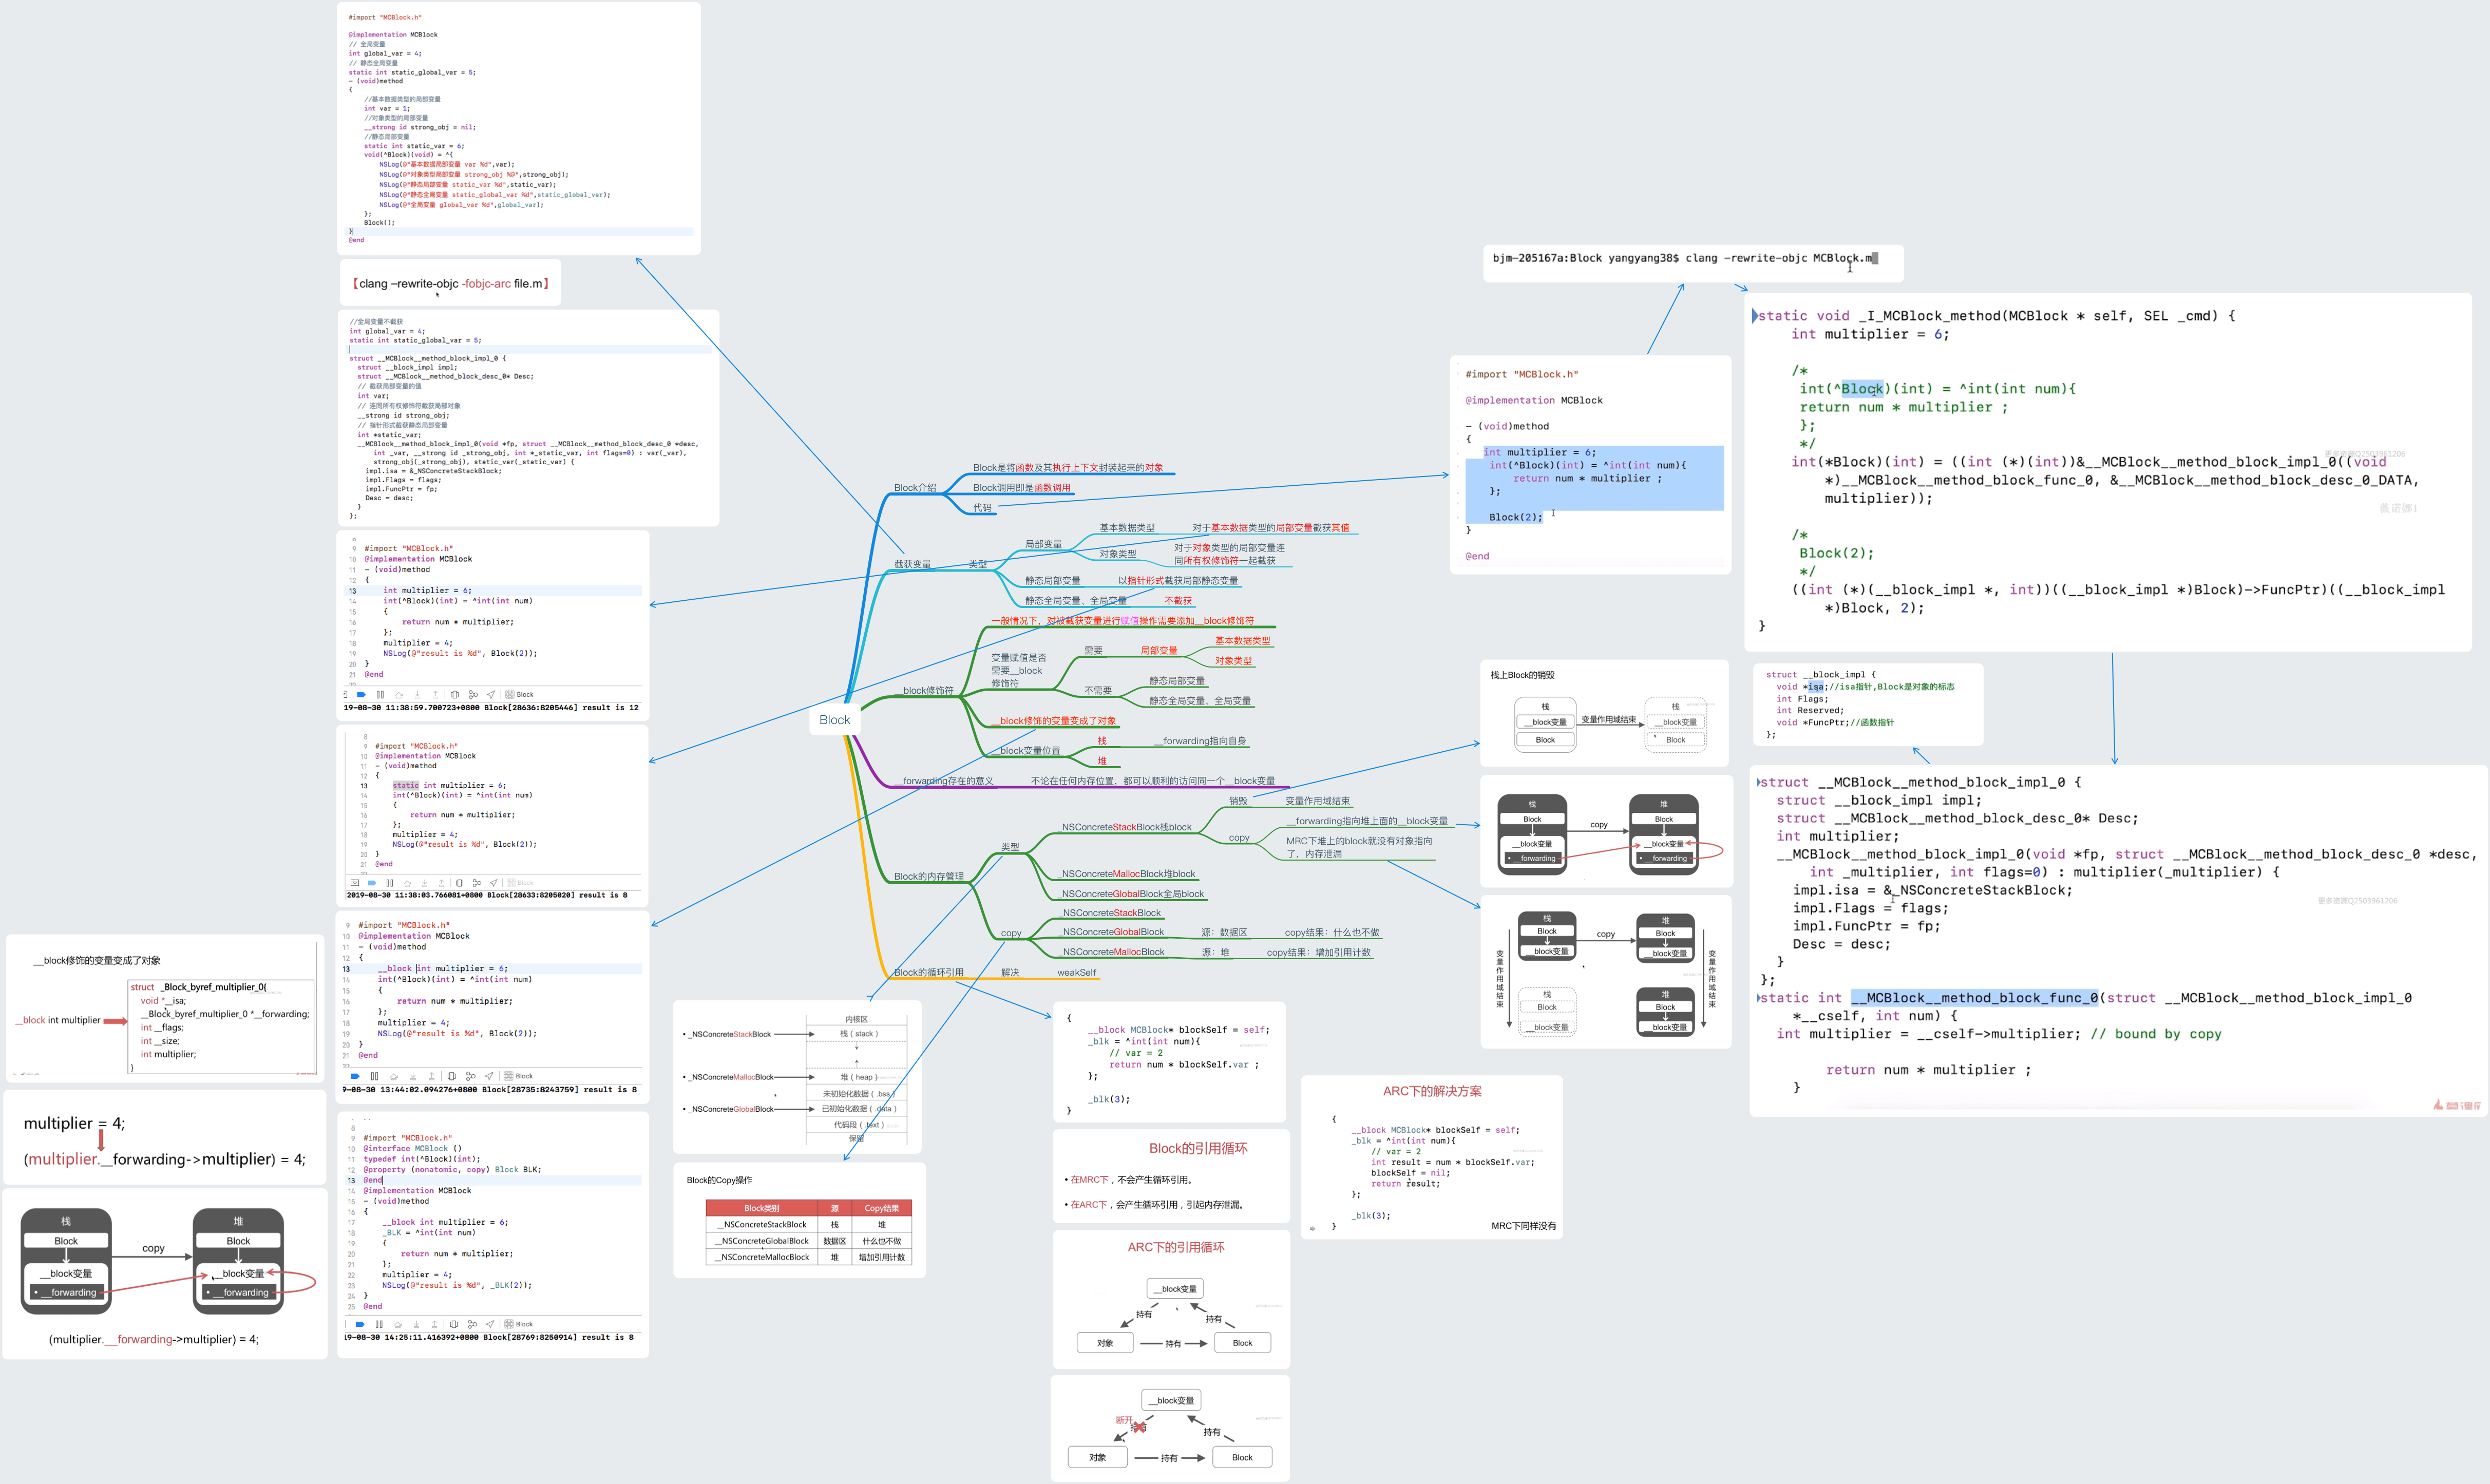Click the clang -rewrite-objc terminal command image
Viewport: 2490px width, 1484px height.
click(x=1695, y=263)
